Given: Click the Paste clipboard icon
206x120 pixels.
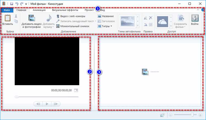Looking at the screenshot, I should pos(8,18).
